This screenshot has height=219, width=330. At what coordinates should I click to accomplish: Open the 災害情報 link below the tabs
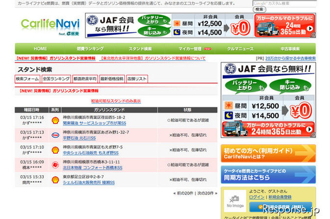coord(59,91)
